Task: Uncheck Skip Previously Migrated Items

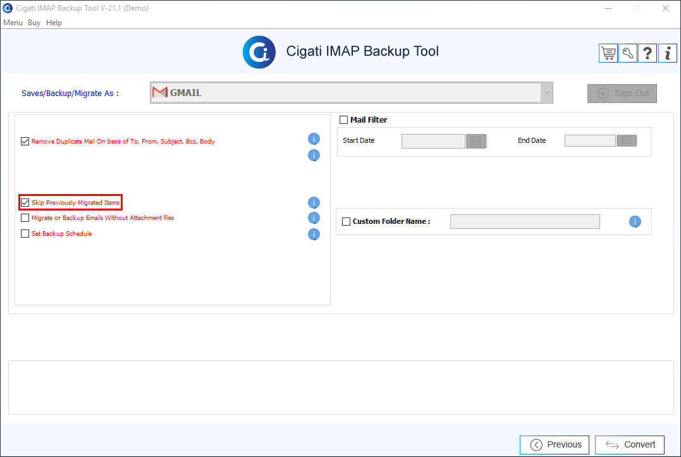Action: pos(25,203)
